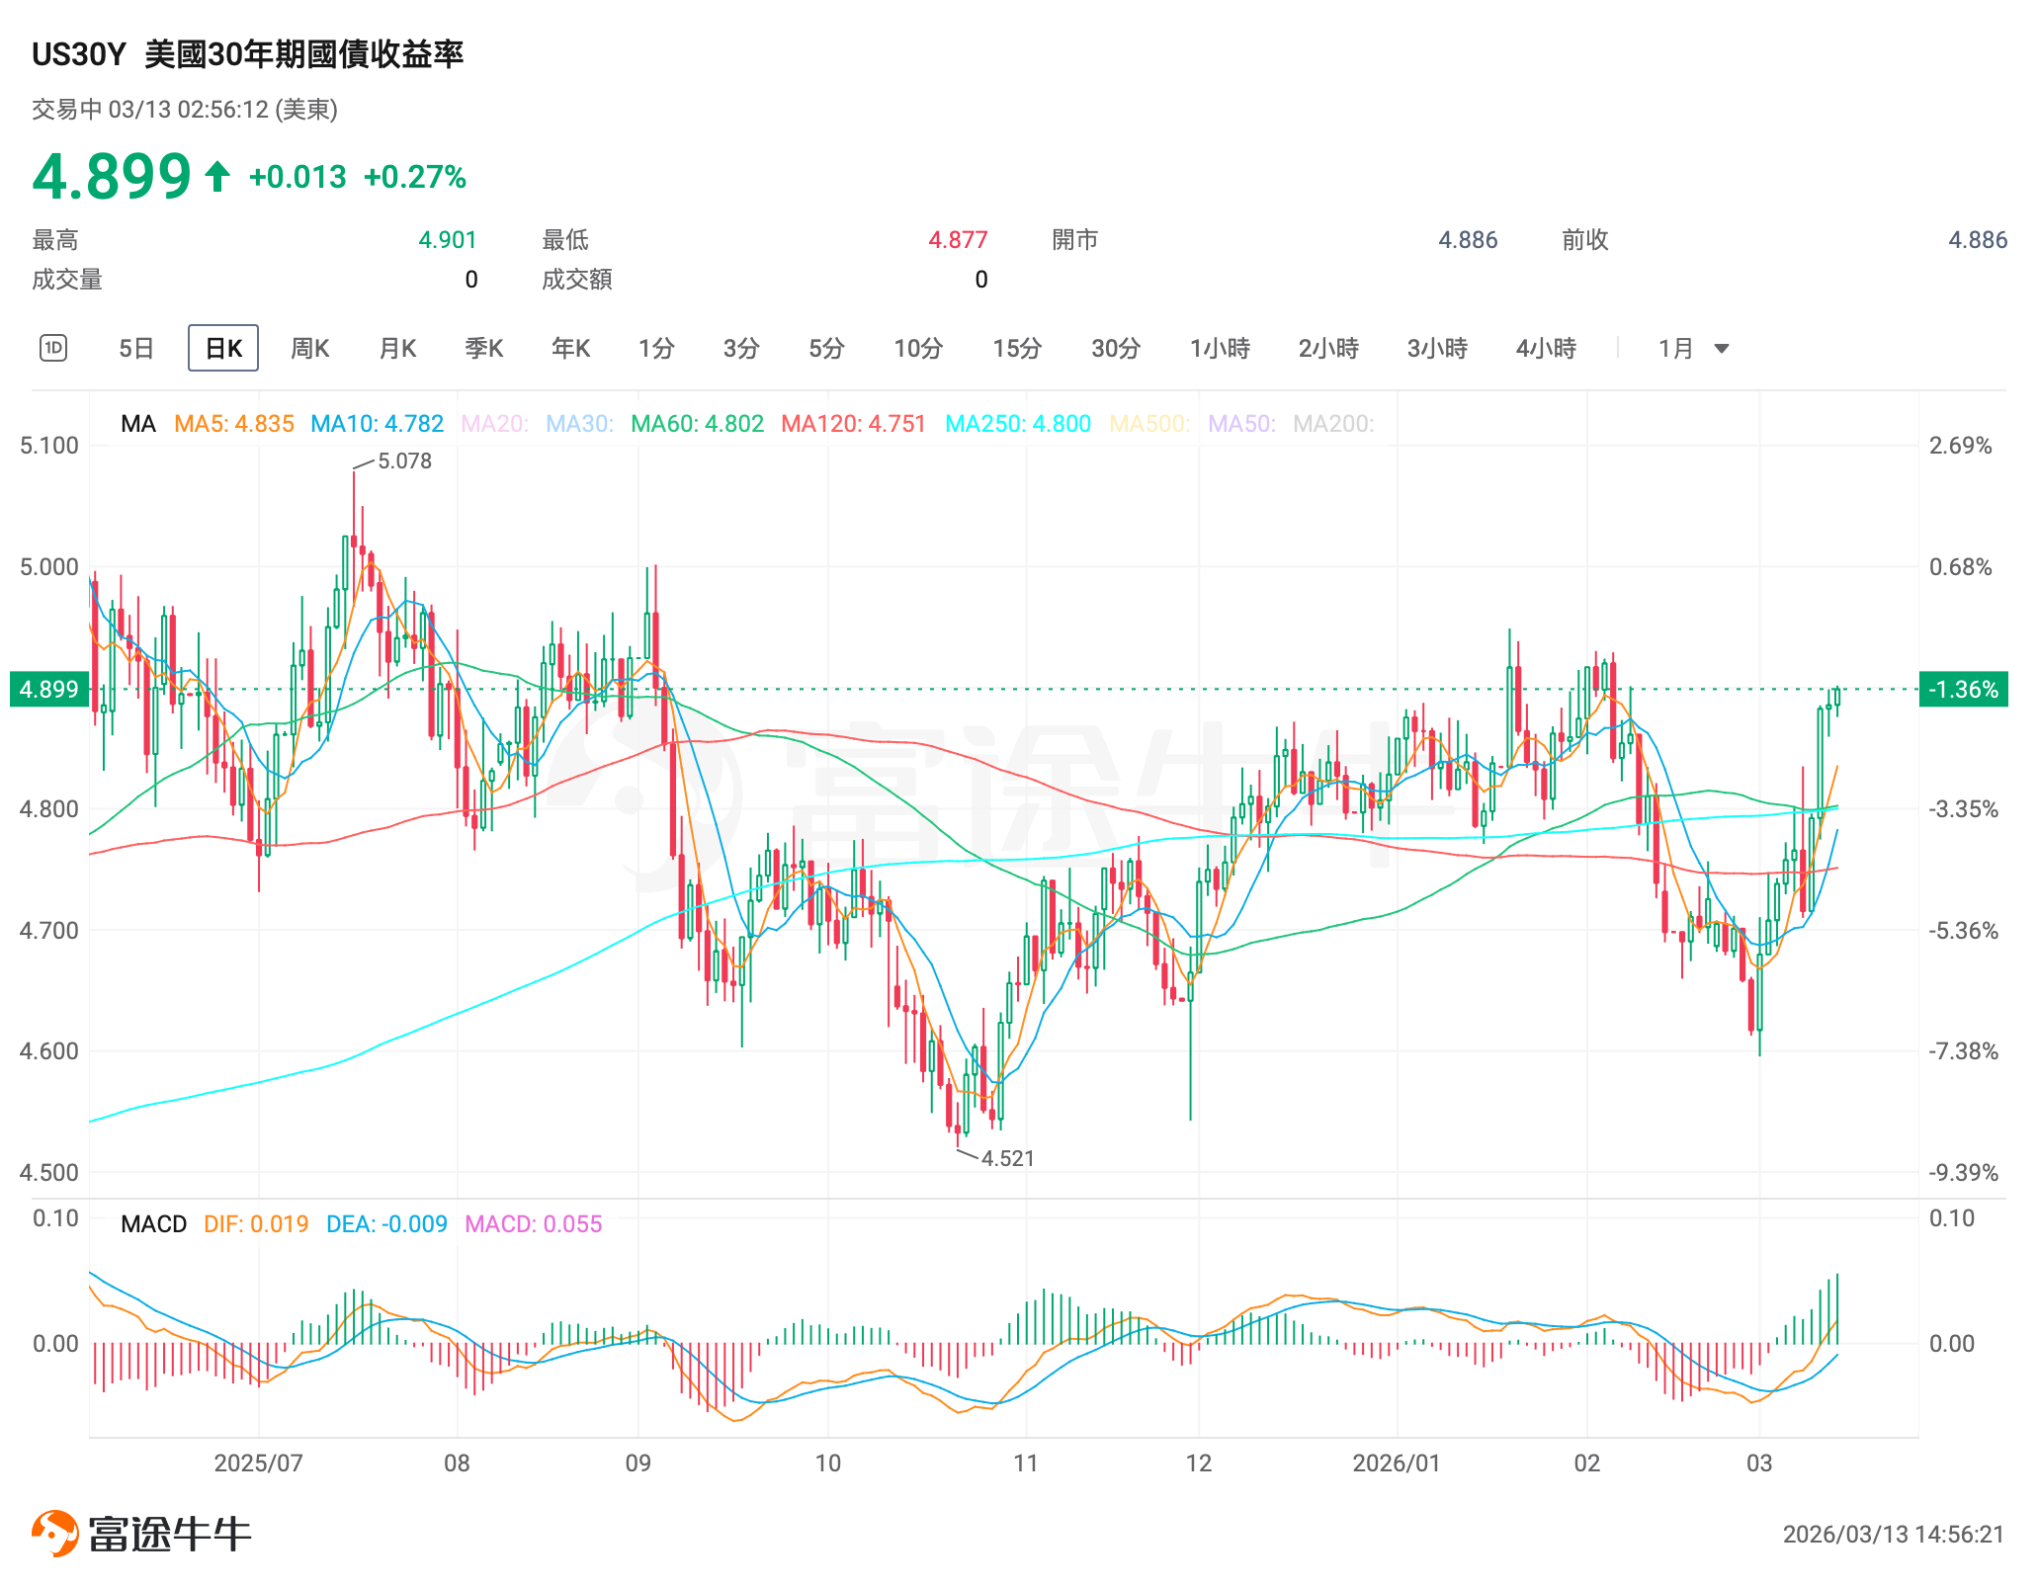Expand the 1月 dropdown arrow
The width and height of the screenshot is (2038, 1587).
[1721, 349]
